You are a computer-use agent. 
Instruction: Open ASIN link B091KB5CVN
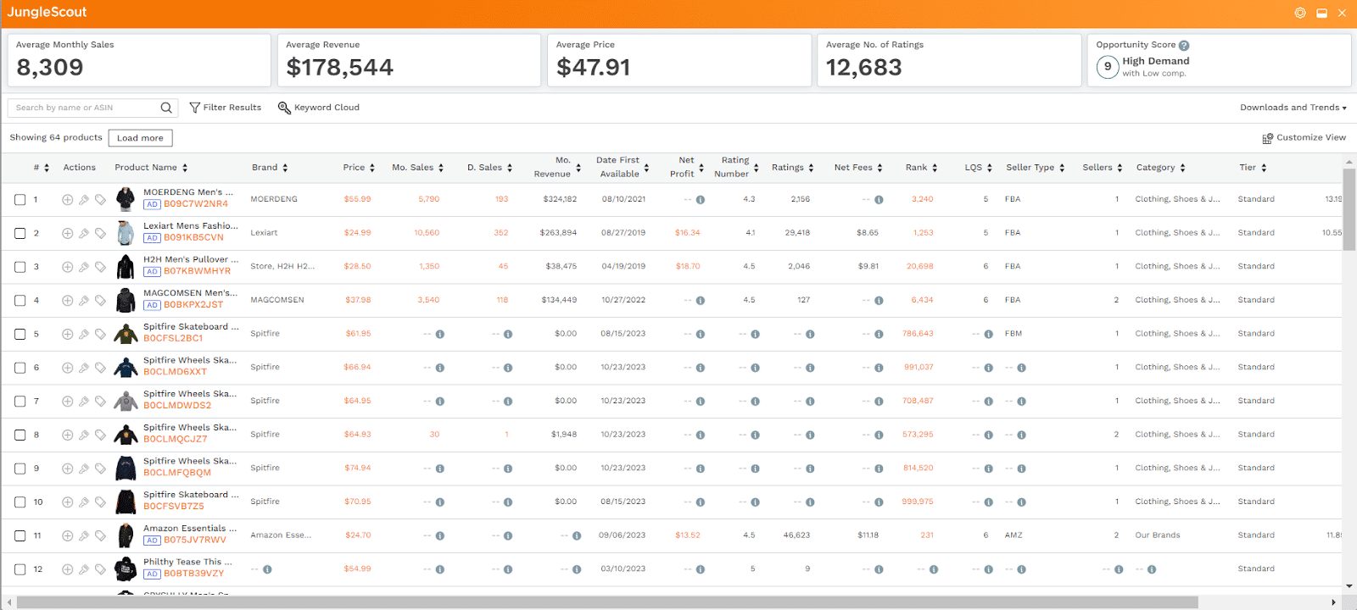[x=193, y=238]
